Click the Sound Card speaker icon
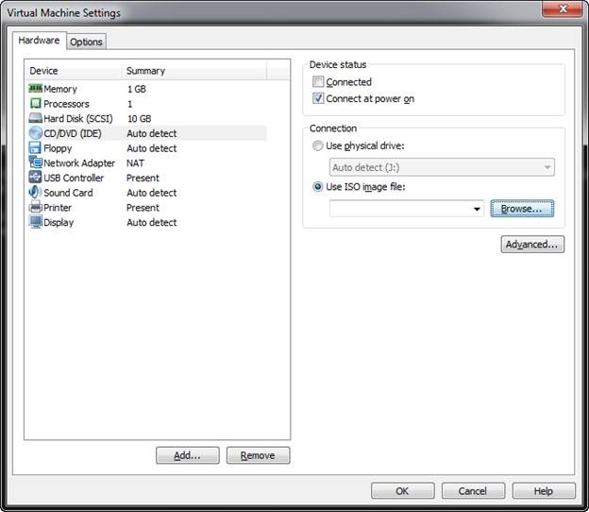This screenshot has width=589, height=512. 35,192
